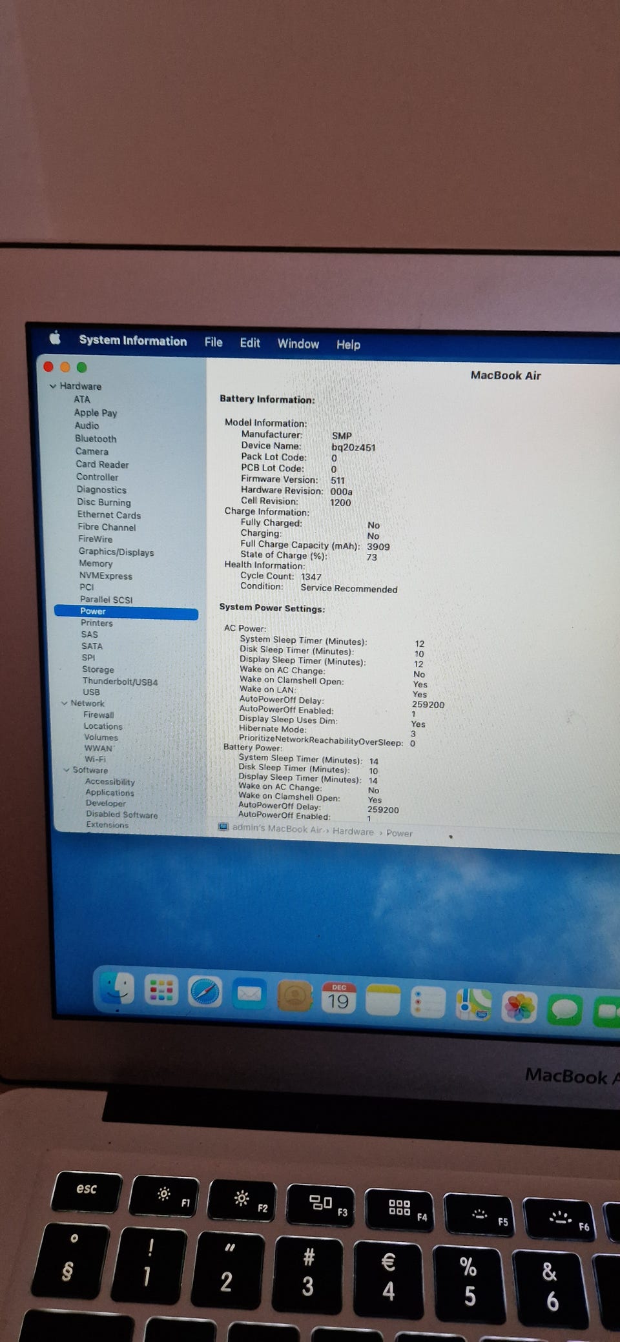
Task: Select Memory in the sidebar
Action: pos(96,564)
